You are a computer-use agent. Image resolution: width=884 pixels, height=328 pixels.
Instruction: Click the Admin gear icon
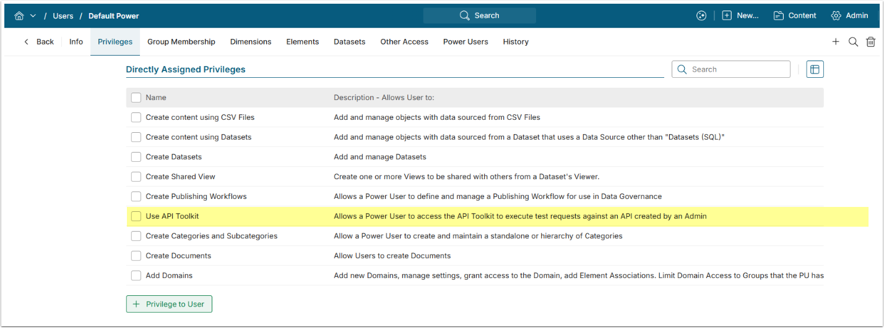pos(836,15)
